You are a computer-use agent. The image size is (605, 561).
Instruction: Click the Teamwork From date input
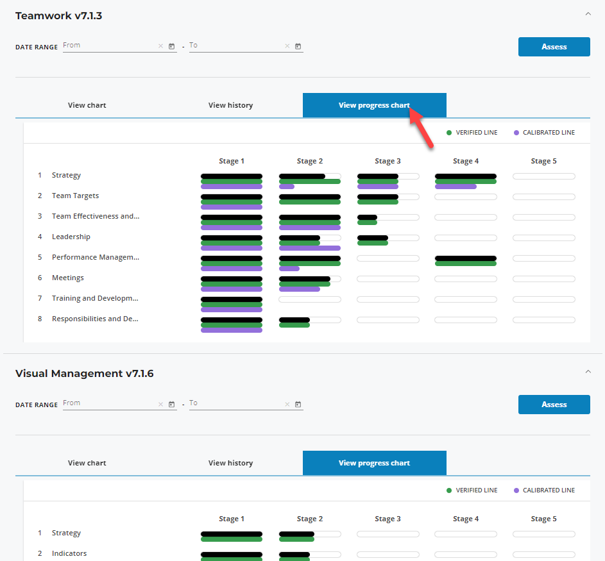pyautogui.click(x=109, y=46)
